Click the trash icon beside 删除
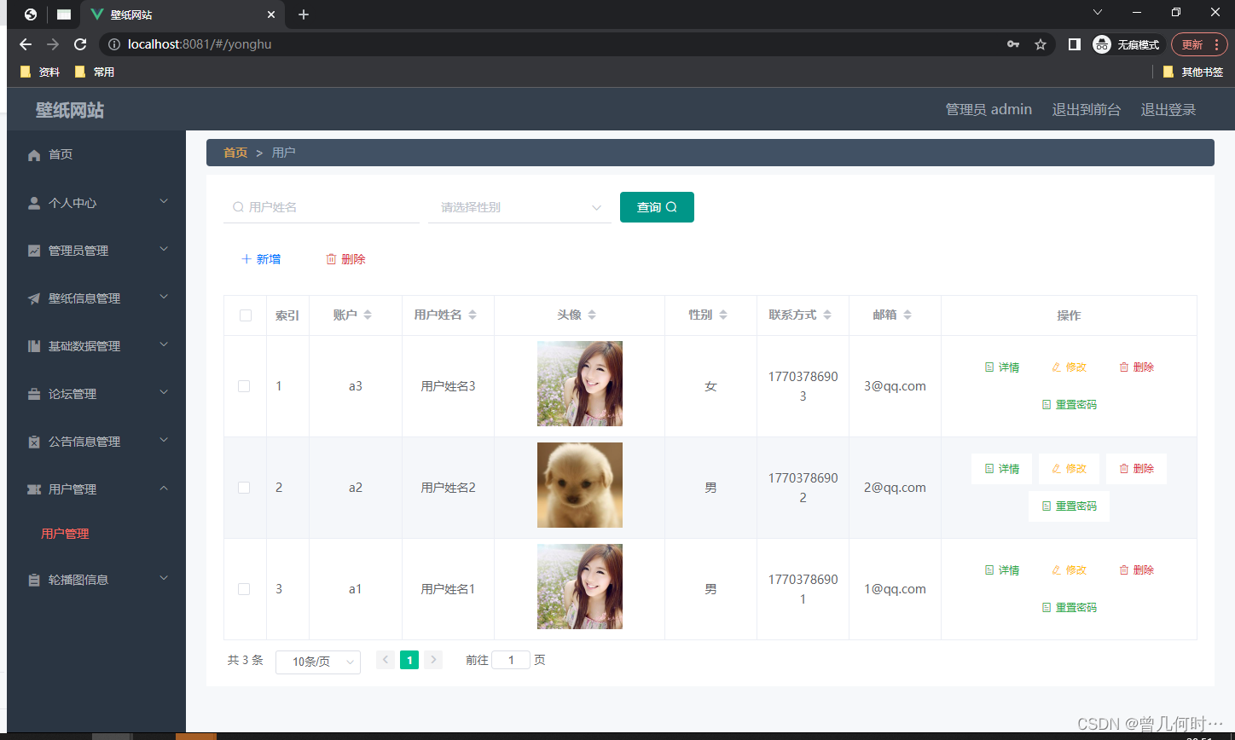This screenshot has width=1235, height=740. [331, 258]
